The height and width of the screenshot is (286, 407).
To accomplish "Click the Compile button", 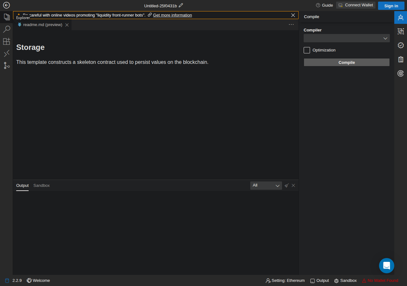I will coord(347,62).
